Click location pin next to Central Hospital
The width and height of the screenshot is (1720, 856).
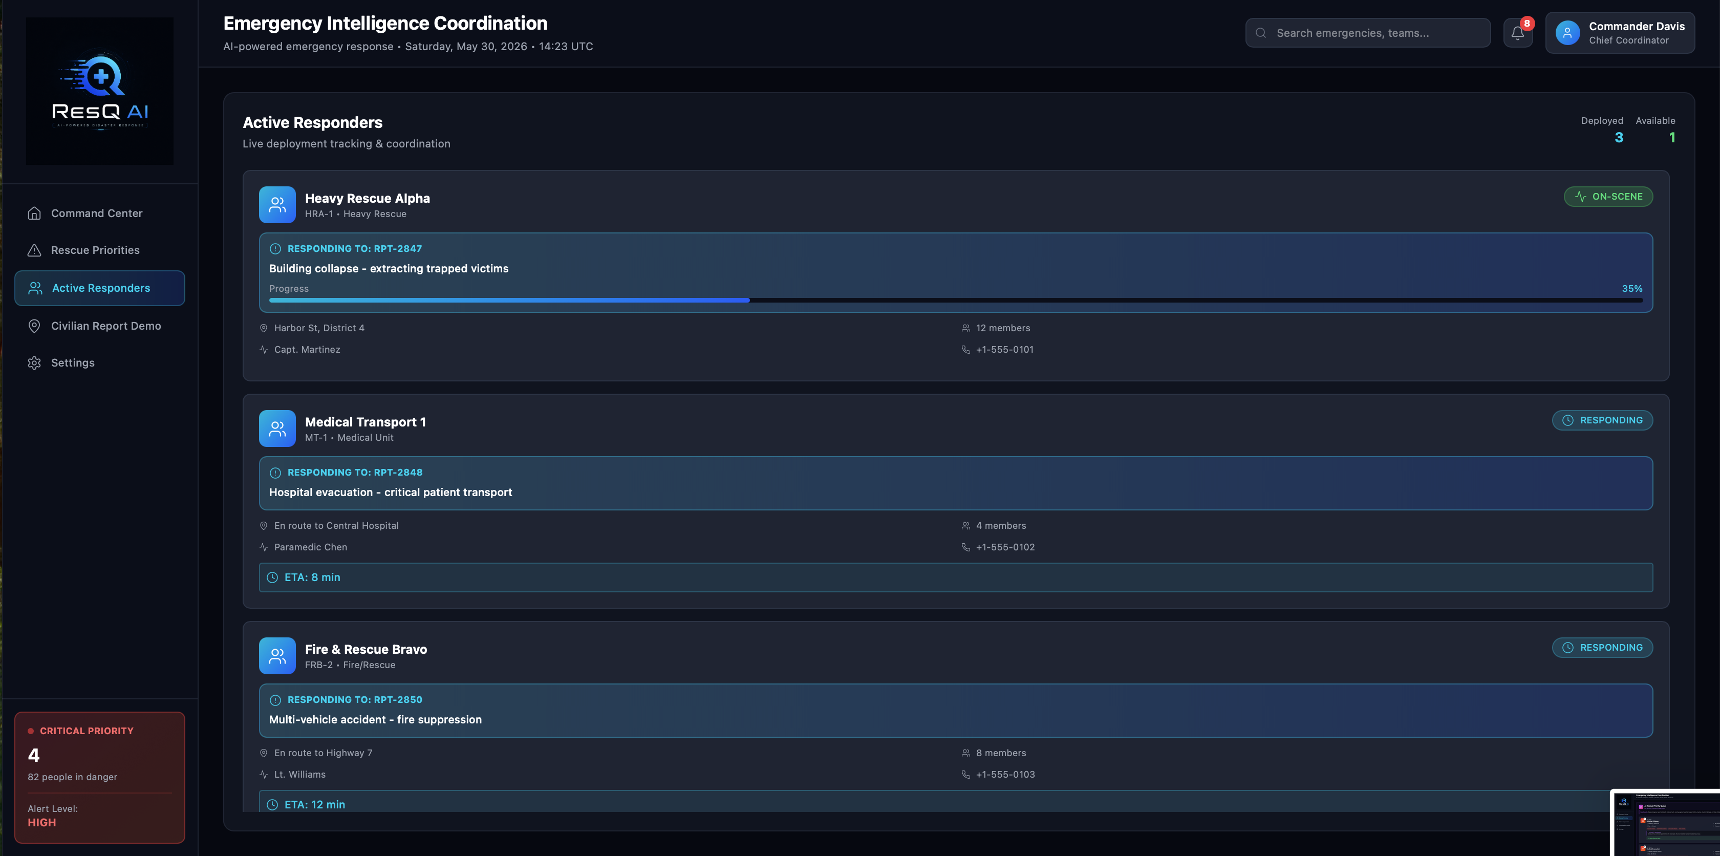click(x=264, y=525)
